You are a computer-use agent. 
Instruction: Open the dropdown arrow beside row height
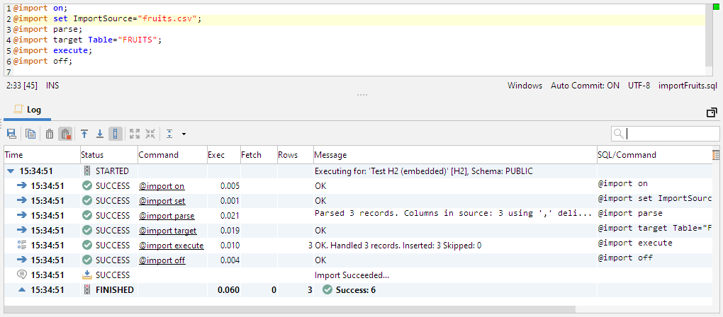point(184,134)
